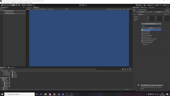Click the component search field
This screenshot has width=170, height=96.
[151, 26]
